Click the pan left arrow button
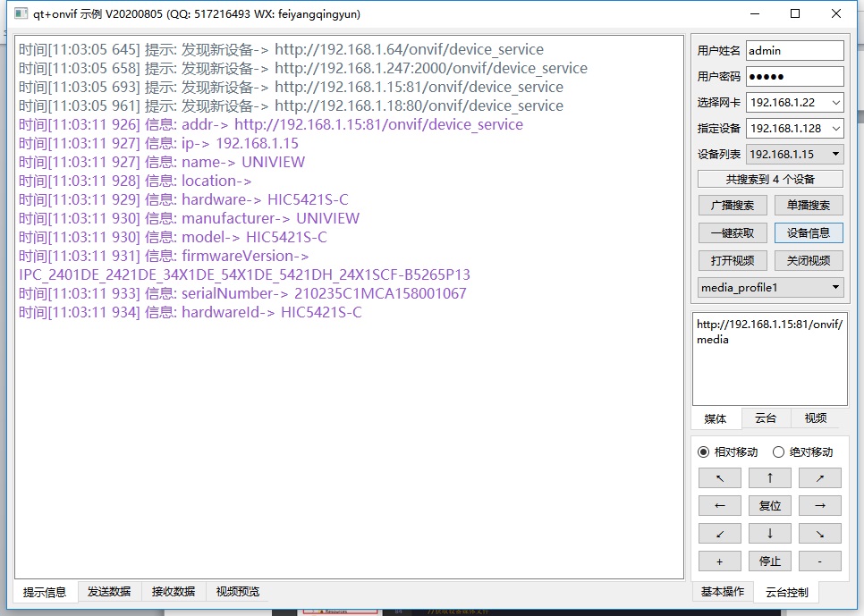Image resolution: width=864 pixels, height=616 pixels. point(720,505)
